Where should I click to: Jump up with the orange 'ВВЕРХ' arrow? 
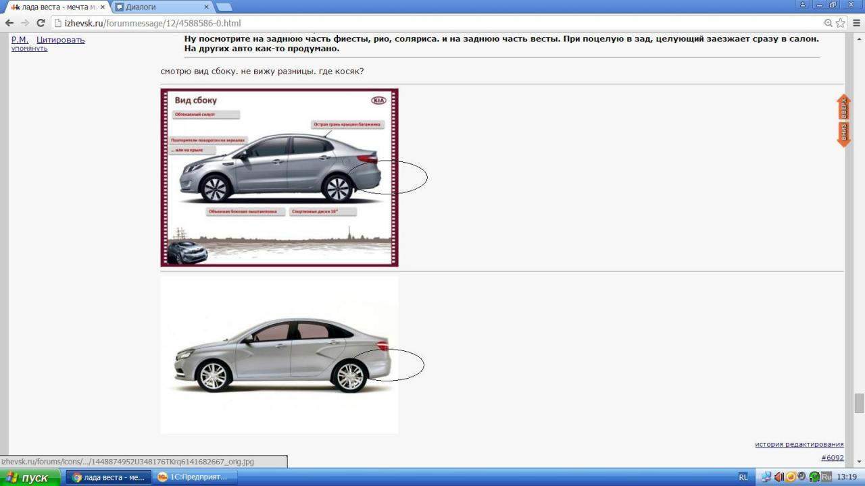pyautogui.click(x=843, y=107)
